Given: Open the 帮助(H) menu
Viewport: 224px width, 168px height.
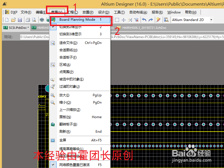Looking at the screenshot, I should [191, 12].
